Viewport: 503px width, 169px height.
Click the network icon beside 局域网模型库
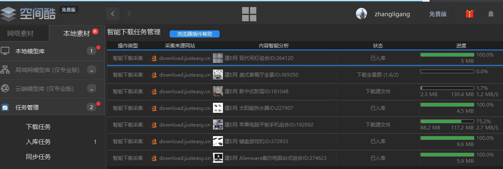(5, 70)
